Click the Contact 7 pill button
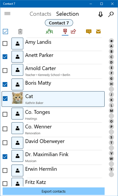 [59, 23]
